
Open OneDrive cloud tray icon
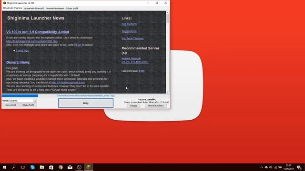click(x=266, y=167)
